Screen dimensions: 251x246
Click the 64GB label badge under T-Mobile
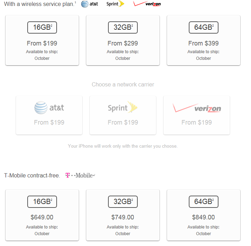tap(203, 202)
